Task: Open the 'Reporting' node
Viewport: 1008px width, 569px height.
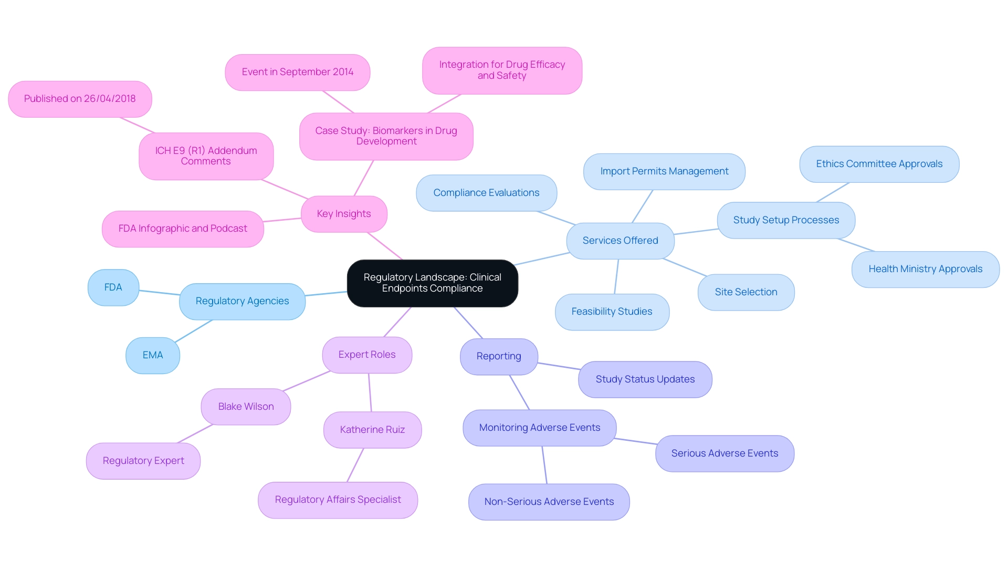Action: [x=496, y=355]
